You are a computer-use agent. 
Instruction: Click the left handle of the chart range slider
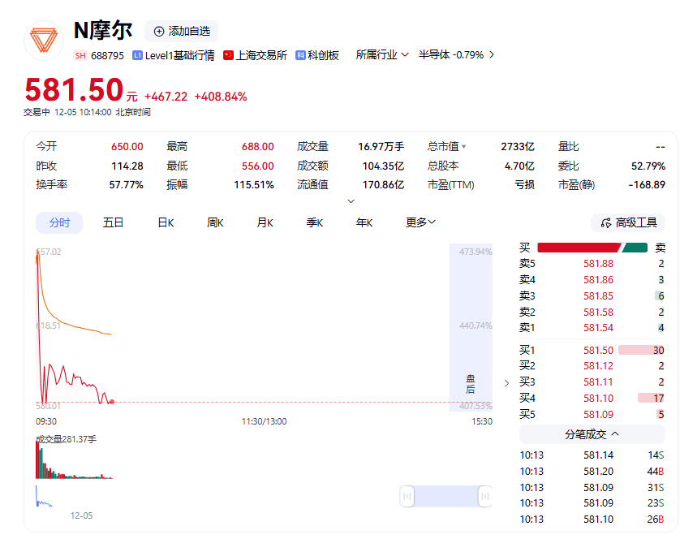click(407, 495)
